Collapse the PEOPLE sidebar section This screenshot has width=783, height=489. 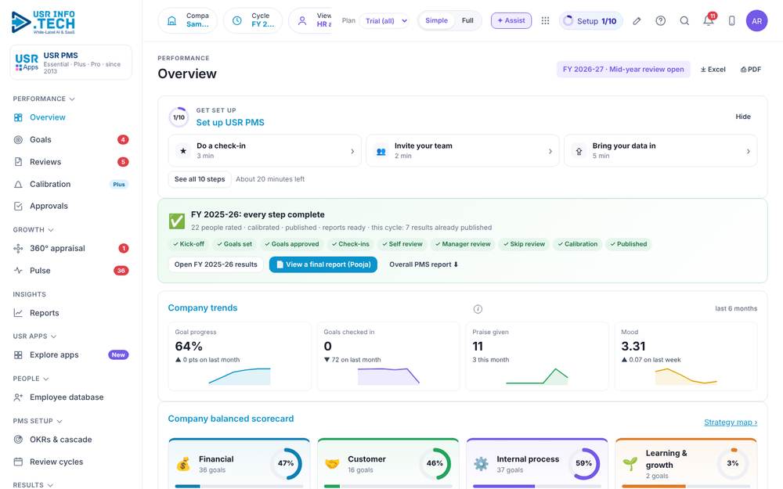[x=31, y=379]
